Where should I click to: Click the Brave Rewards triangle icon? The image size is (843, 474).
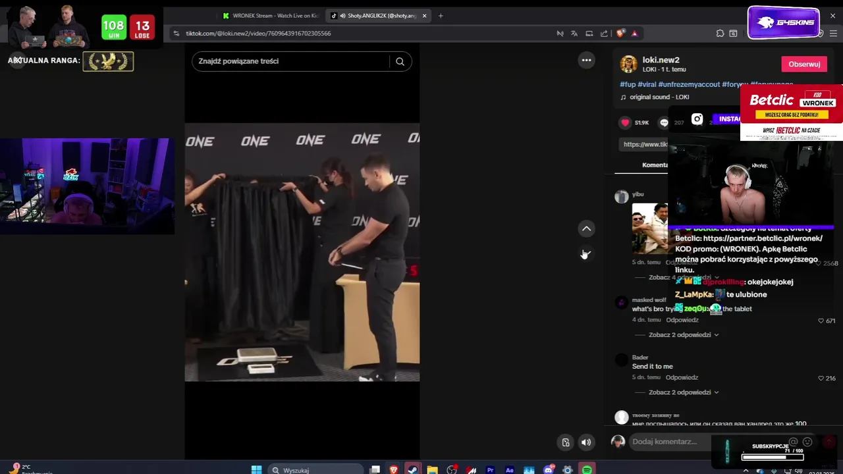click(x=634, y=34)
